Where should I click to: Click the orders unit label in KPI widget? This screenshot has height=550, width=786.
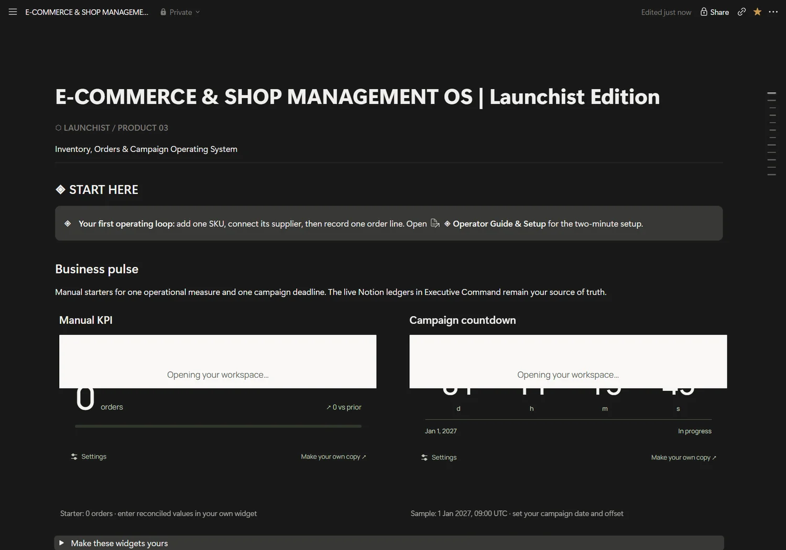tap(112, 407)
